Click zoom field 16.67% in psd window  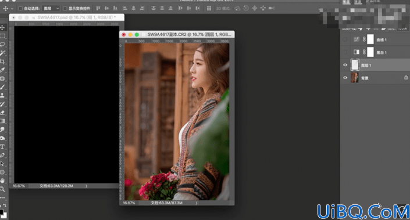pyautogui.click(x=19, y=186)
